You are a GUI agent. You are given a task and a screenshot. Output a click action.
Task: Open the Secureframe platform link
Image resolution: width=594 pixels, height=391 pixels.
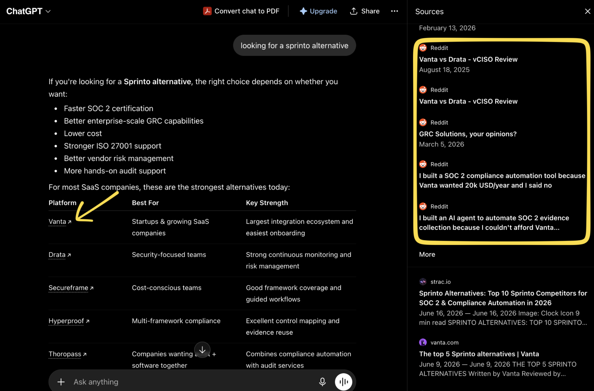pyautogui.click(x=71, y=288)
